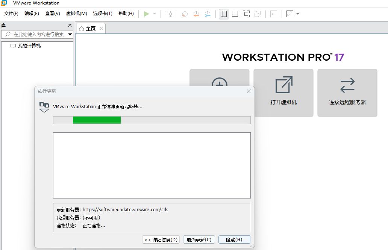
Task: Click the VMware Workstation title bar logo
Action: pyautogui.click(x=3, y=3)
